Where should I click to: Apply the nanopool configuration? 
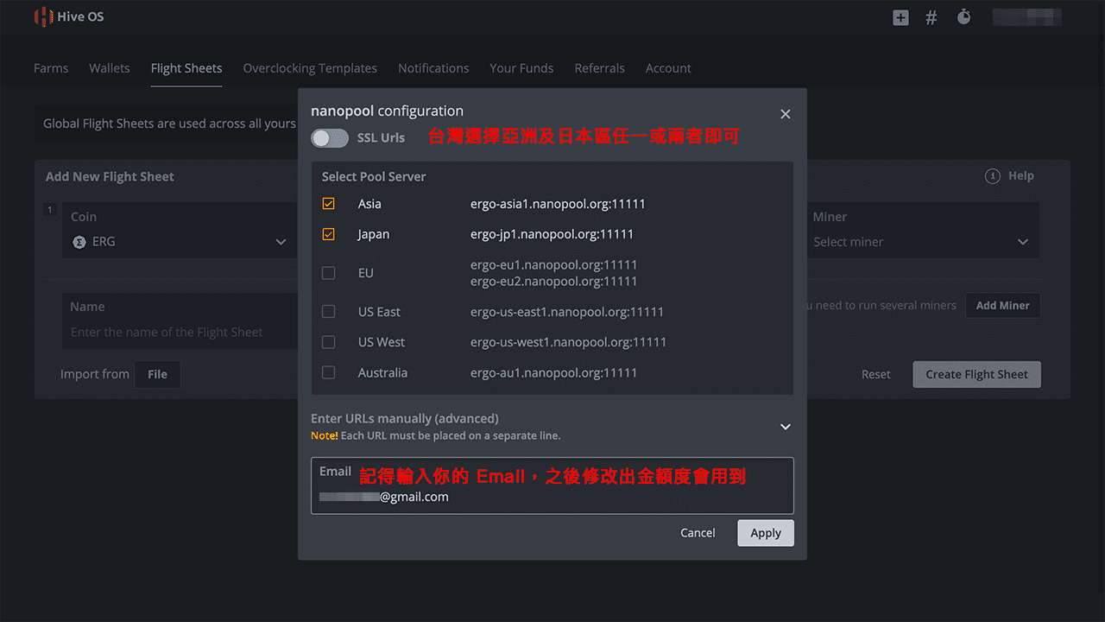point(765,532)
